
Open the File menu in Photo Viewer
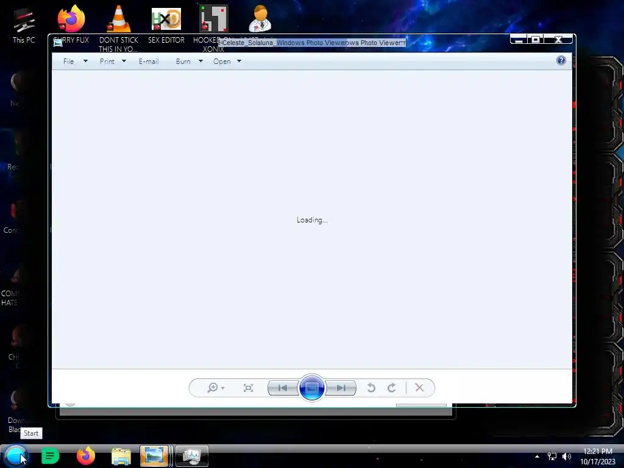(x=68, y=62)
